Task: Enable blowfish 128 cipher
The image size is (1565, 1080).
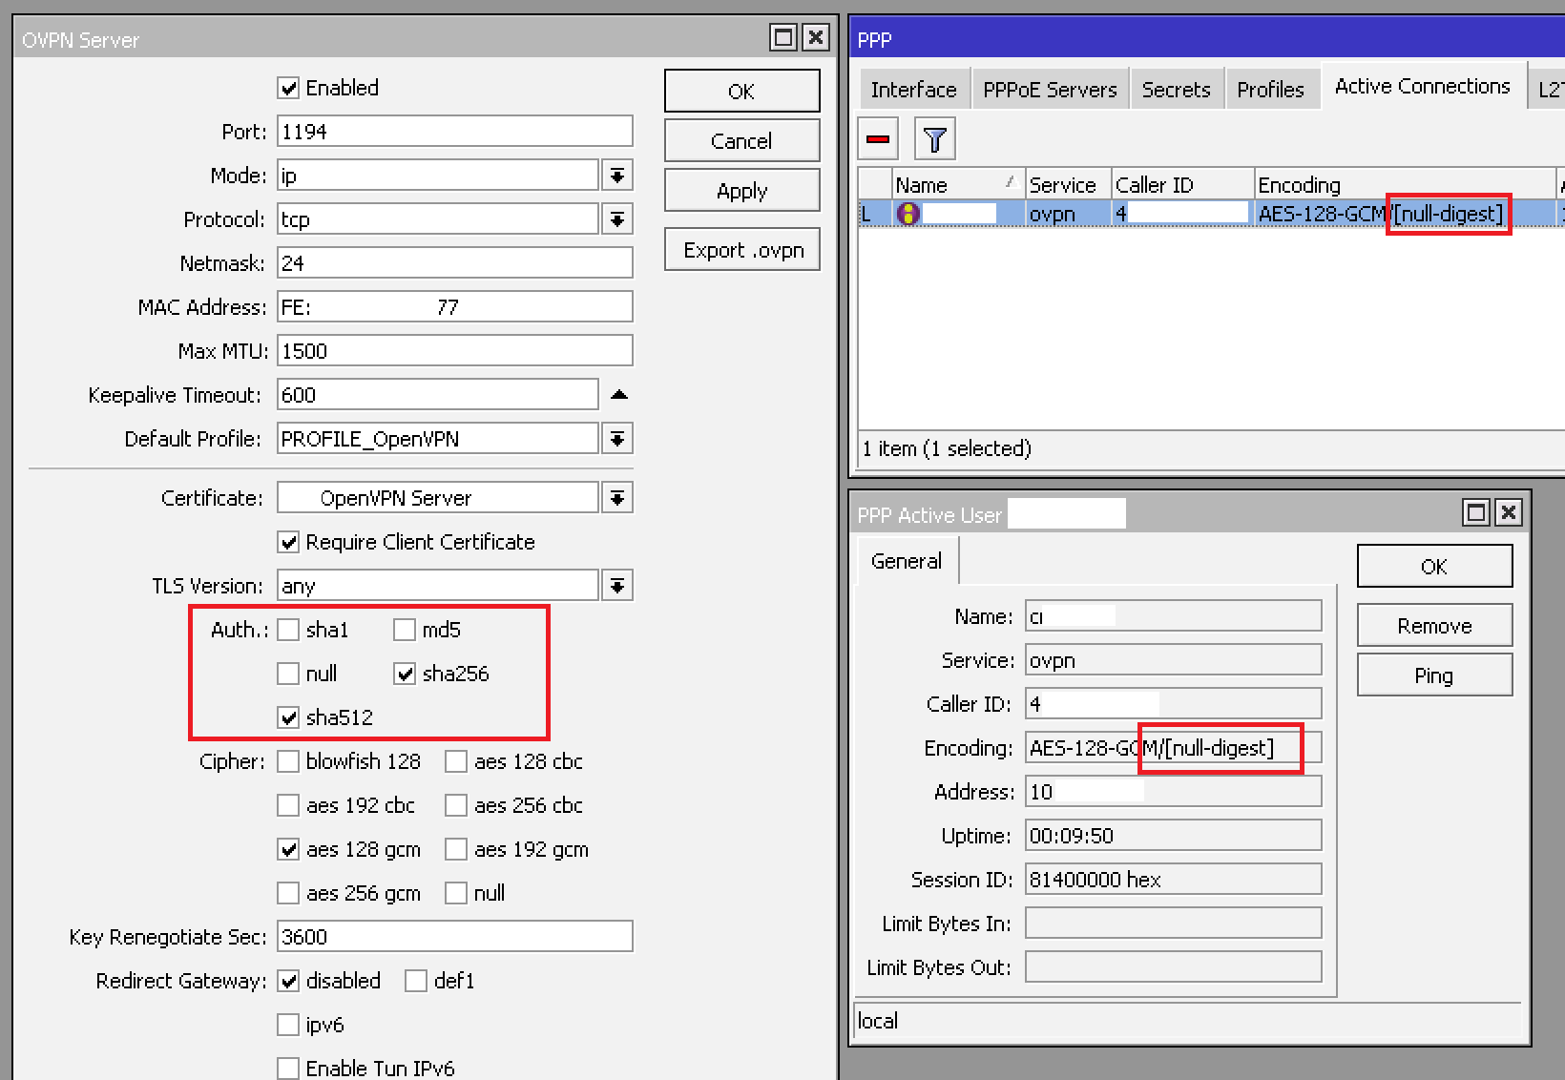Action: pos(288,761)
